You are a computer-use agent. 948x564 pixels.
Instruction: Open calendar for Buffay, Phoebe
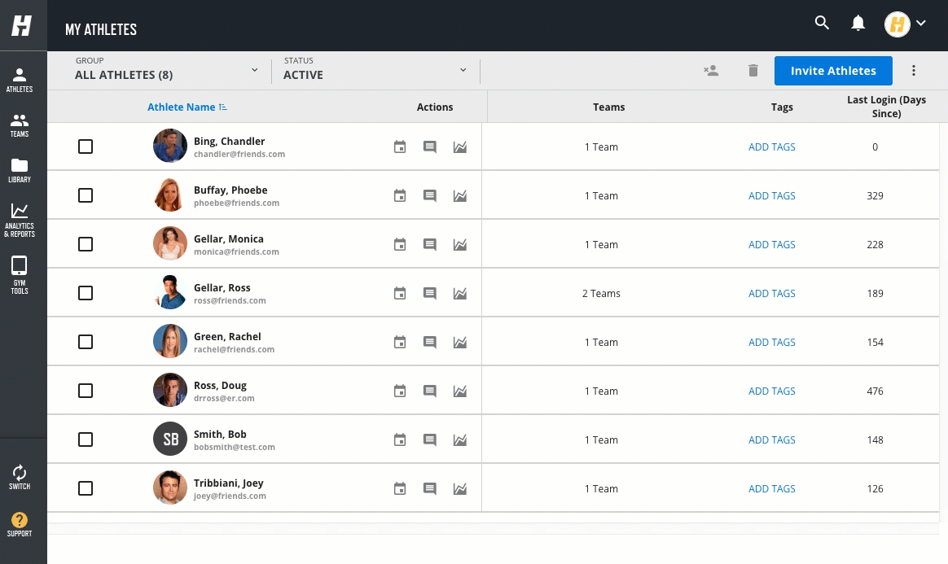400,195
